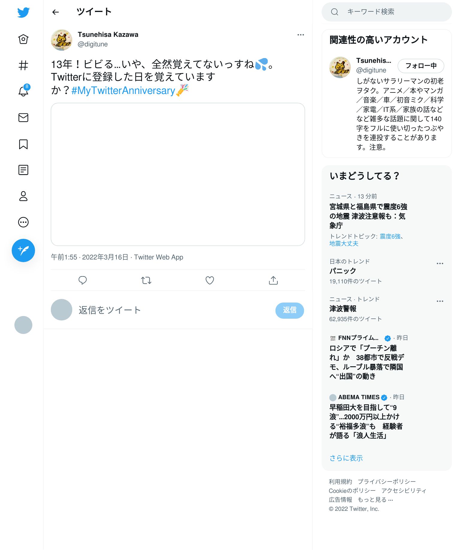
Task: Open notifications bell with 8 badge
Action: tap(23, 91)
